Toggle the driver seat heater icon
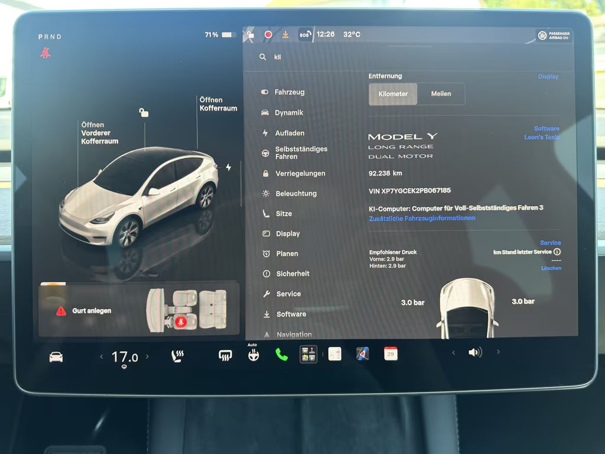605x454 pixels. (177, 356)
